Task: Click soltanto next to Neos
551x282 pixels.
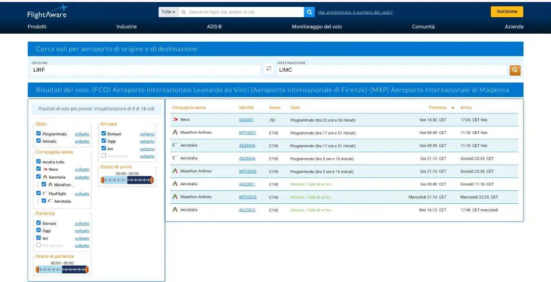Action: coord(82,169)
